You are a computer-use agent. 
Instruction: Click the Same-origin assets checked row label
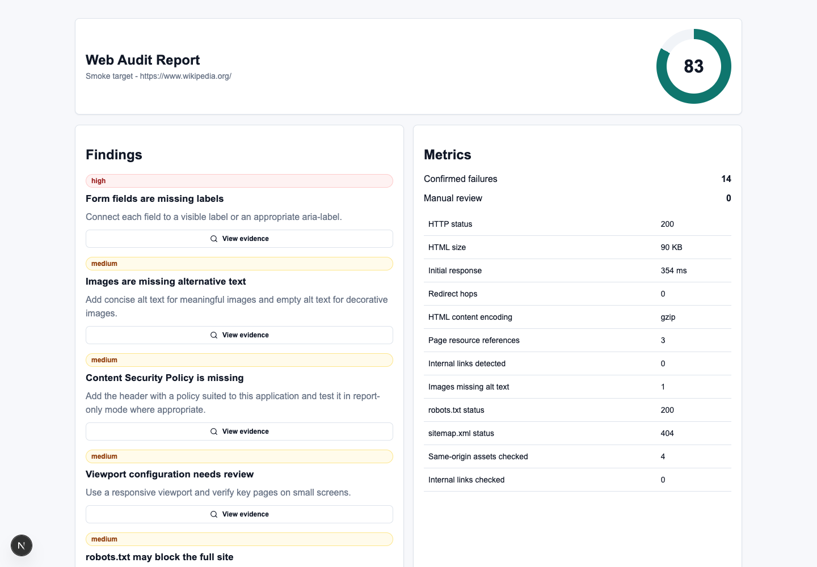478,456
